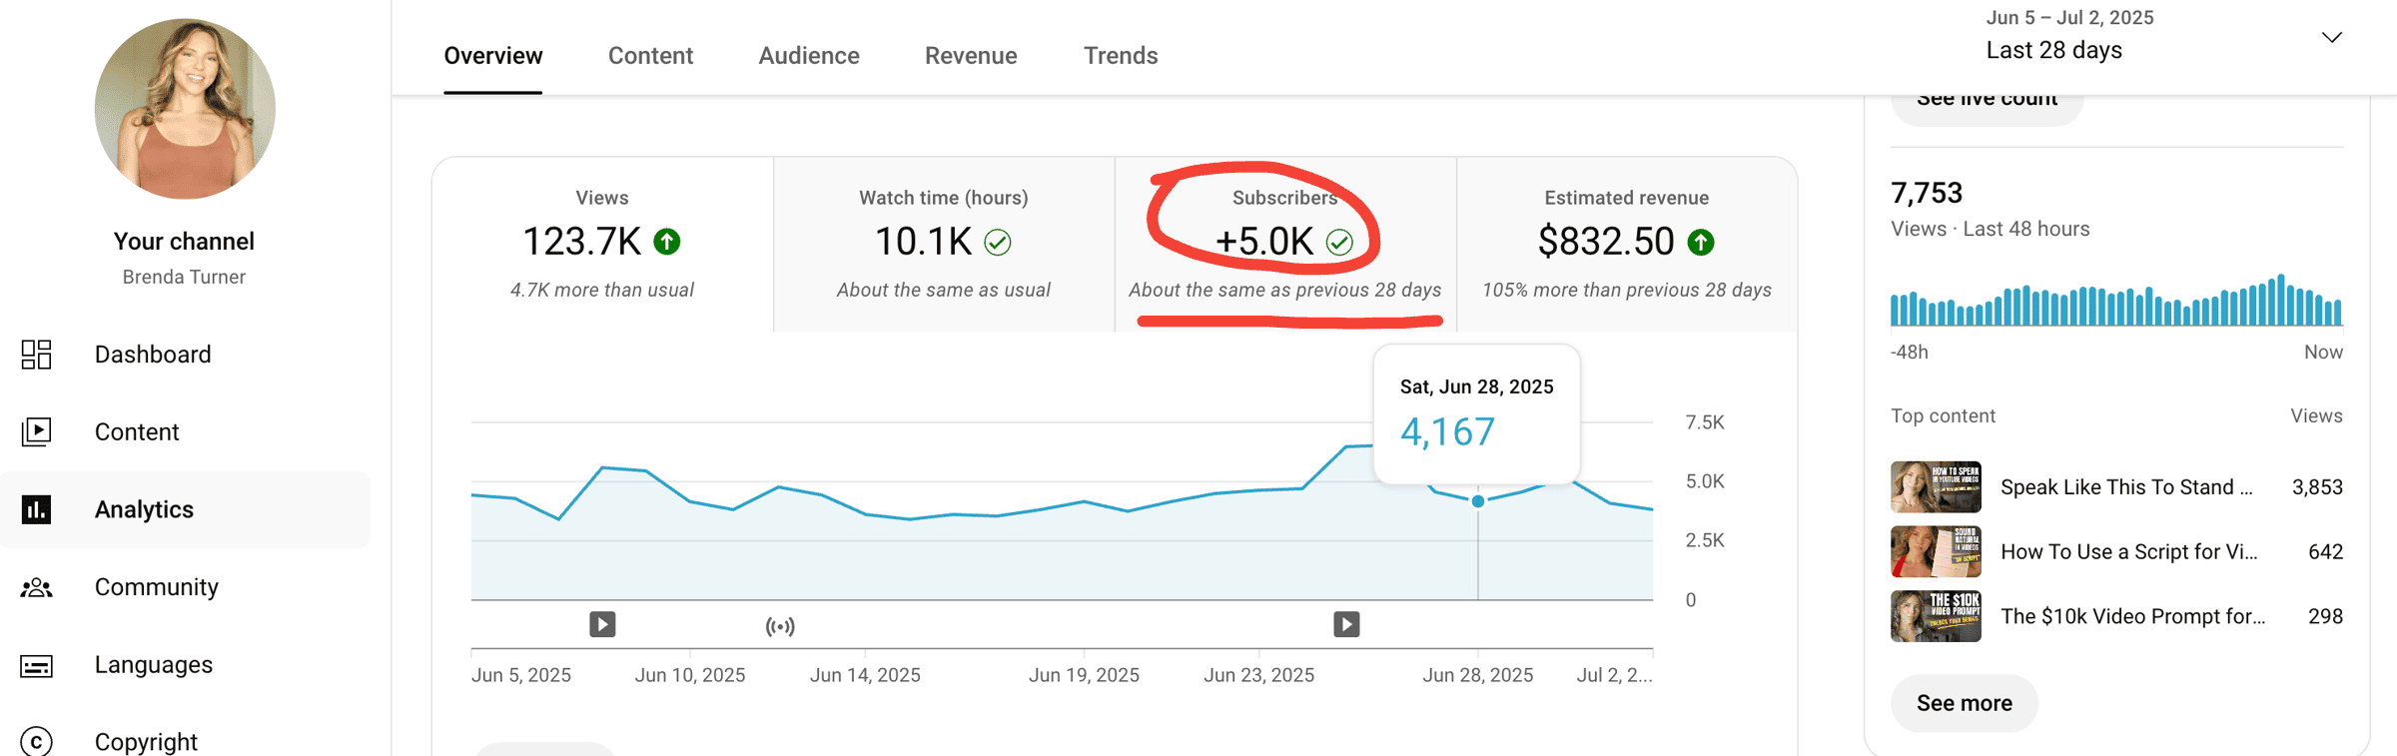
Task: Go to Dashboard in sidebar
Action: click(153, 355)
